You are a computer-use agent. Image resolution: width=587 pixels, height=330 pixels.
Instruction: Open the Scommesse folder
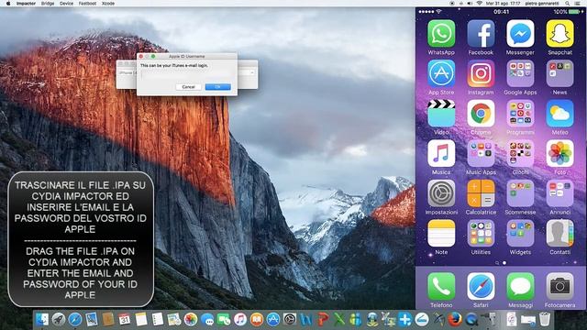[x=520, y=193]
